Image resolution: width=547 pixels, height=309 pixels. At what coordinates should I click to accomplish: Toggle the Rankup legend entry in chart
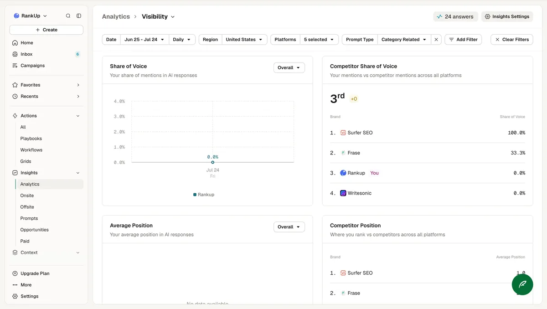(x=204, y=195)
